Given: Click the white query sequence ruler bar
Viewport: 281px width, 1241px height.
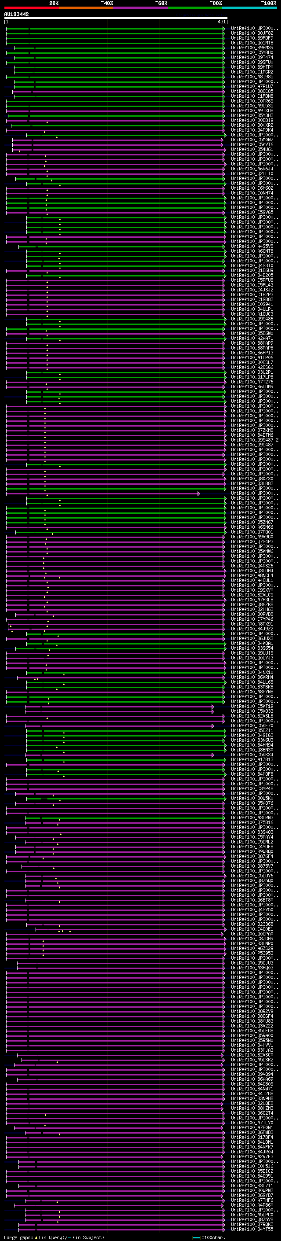Looking at the screenshot, I should pyautogui.click(x=116, y=18).
